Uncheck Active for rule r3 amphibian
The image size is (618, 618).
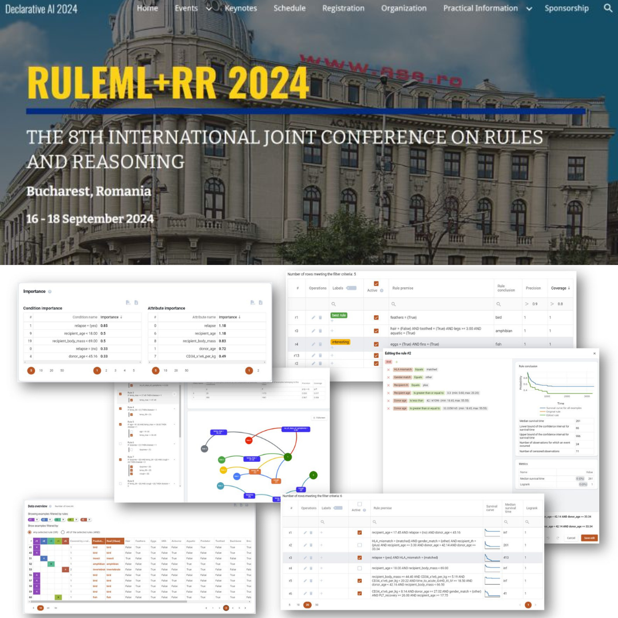point(376,331)
